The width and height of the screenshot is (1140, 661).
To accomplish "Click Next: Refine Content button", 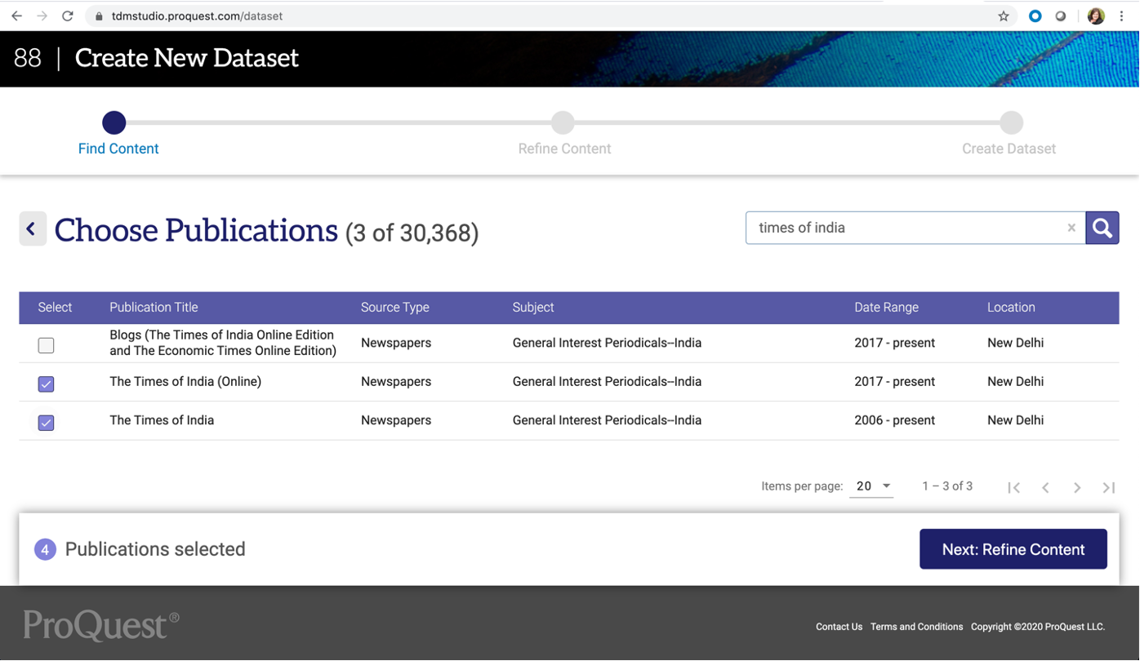I will pos(1013,549).
